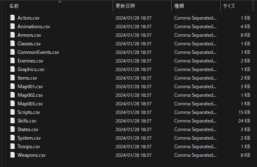Select the Enemies.csv file icon
Screen dimensions: 257x167
(x=13, y=60)
